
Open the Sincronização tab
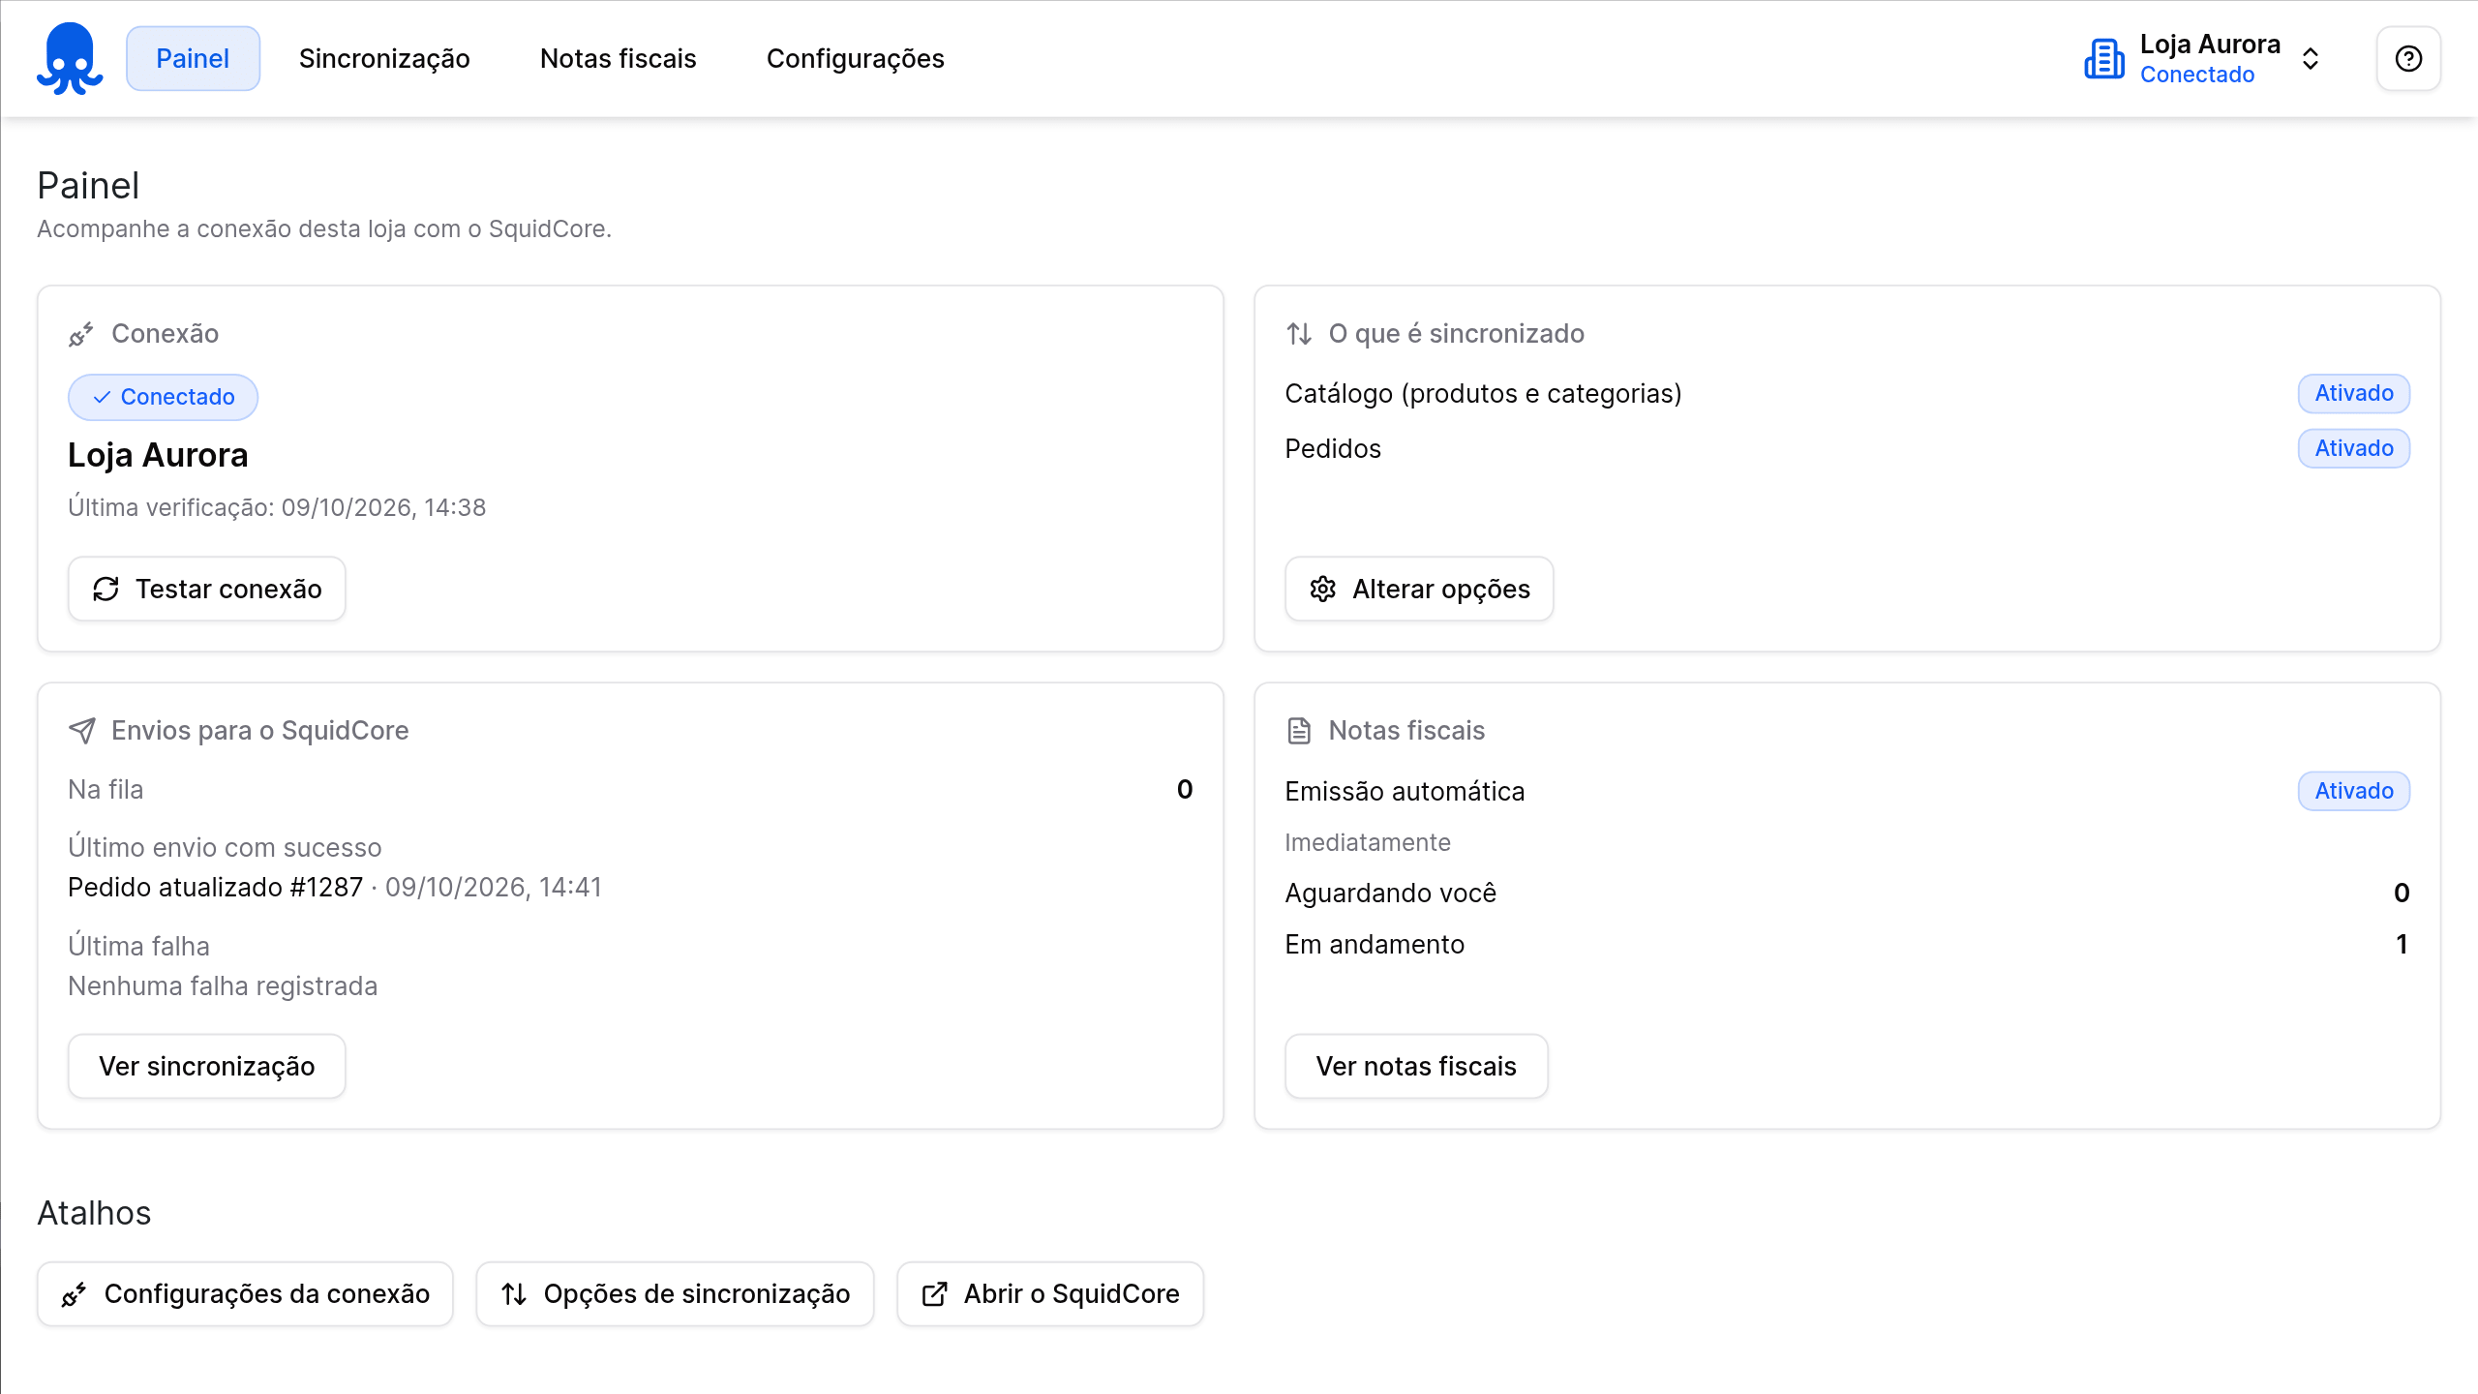pyautogui.click(x=384, y=58)
